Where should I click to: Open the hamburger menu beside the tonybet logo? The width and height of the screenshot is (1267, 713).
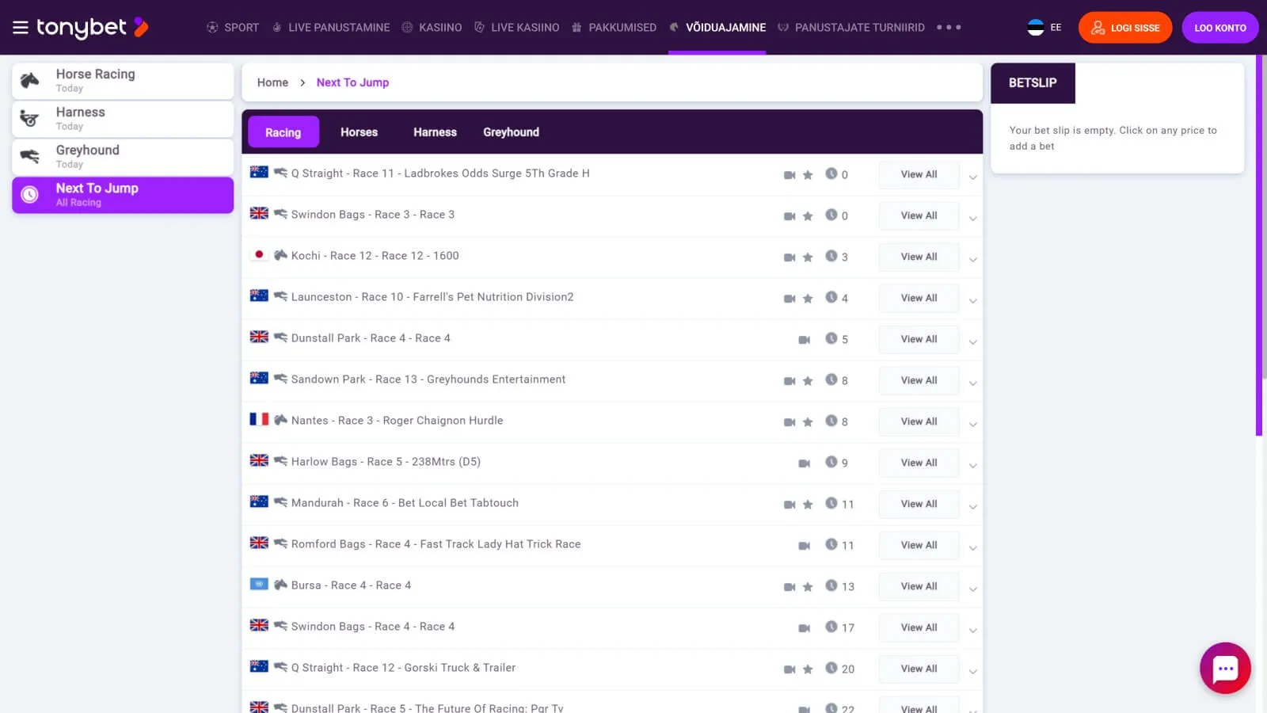point(21,28)
